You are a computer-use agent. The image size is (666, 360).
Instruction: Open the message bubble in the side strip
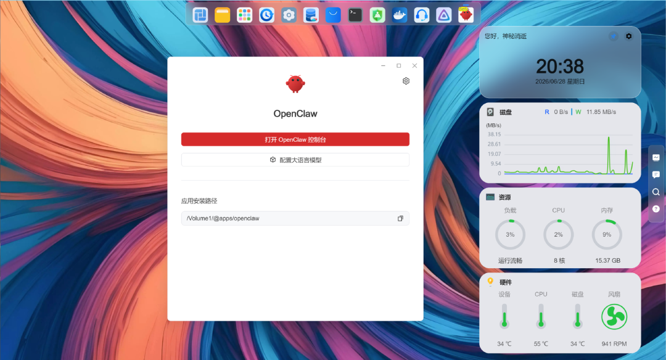pos(656,174)
